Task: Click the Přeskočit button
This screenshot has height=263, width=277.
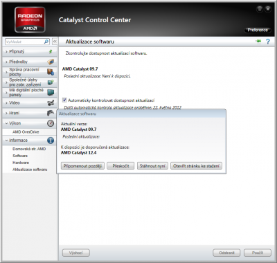Action: [x=120, y=166]
